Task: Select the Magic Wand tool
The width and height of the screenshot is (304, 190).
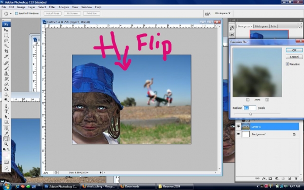Action: [x=6, y=46]
